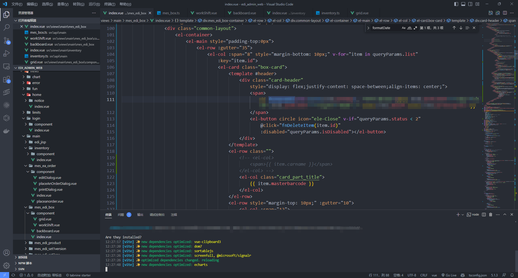The height and width of the screenshot is (278, 518).
Task: Expand the limits folder
Action: [x=36, y=112]
